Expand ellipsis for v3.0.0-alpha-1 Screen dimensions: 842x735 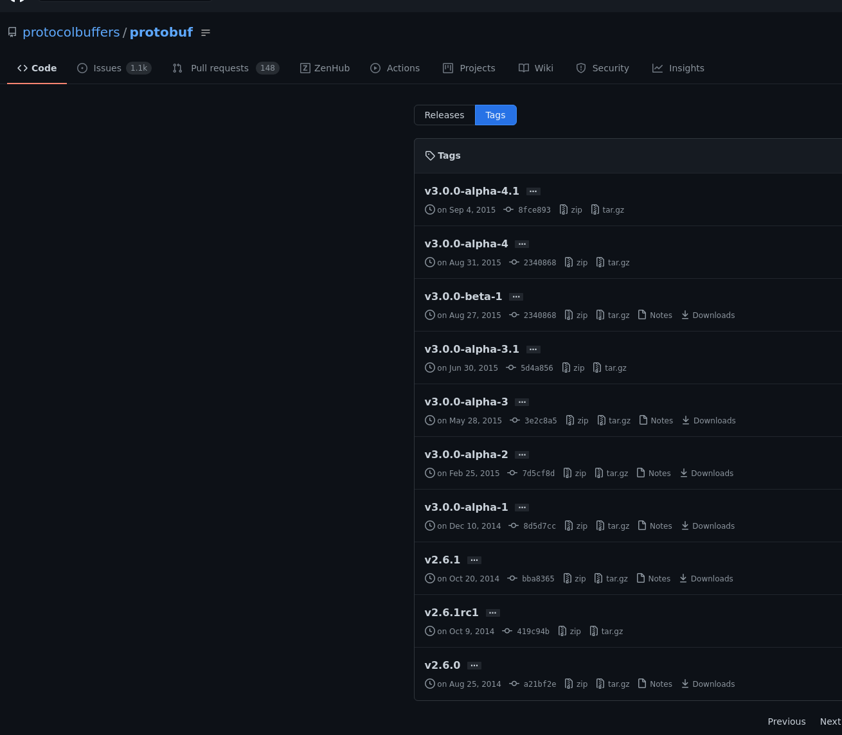[522, 508]
